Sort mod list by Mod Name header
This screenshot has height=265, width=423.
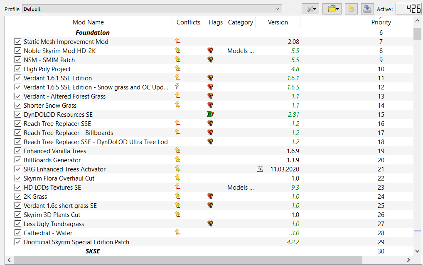click(x=88, y=22)
